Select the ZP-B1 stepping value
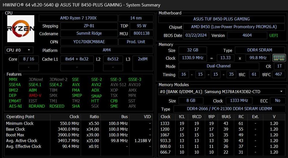 pos(89,26)
